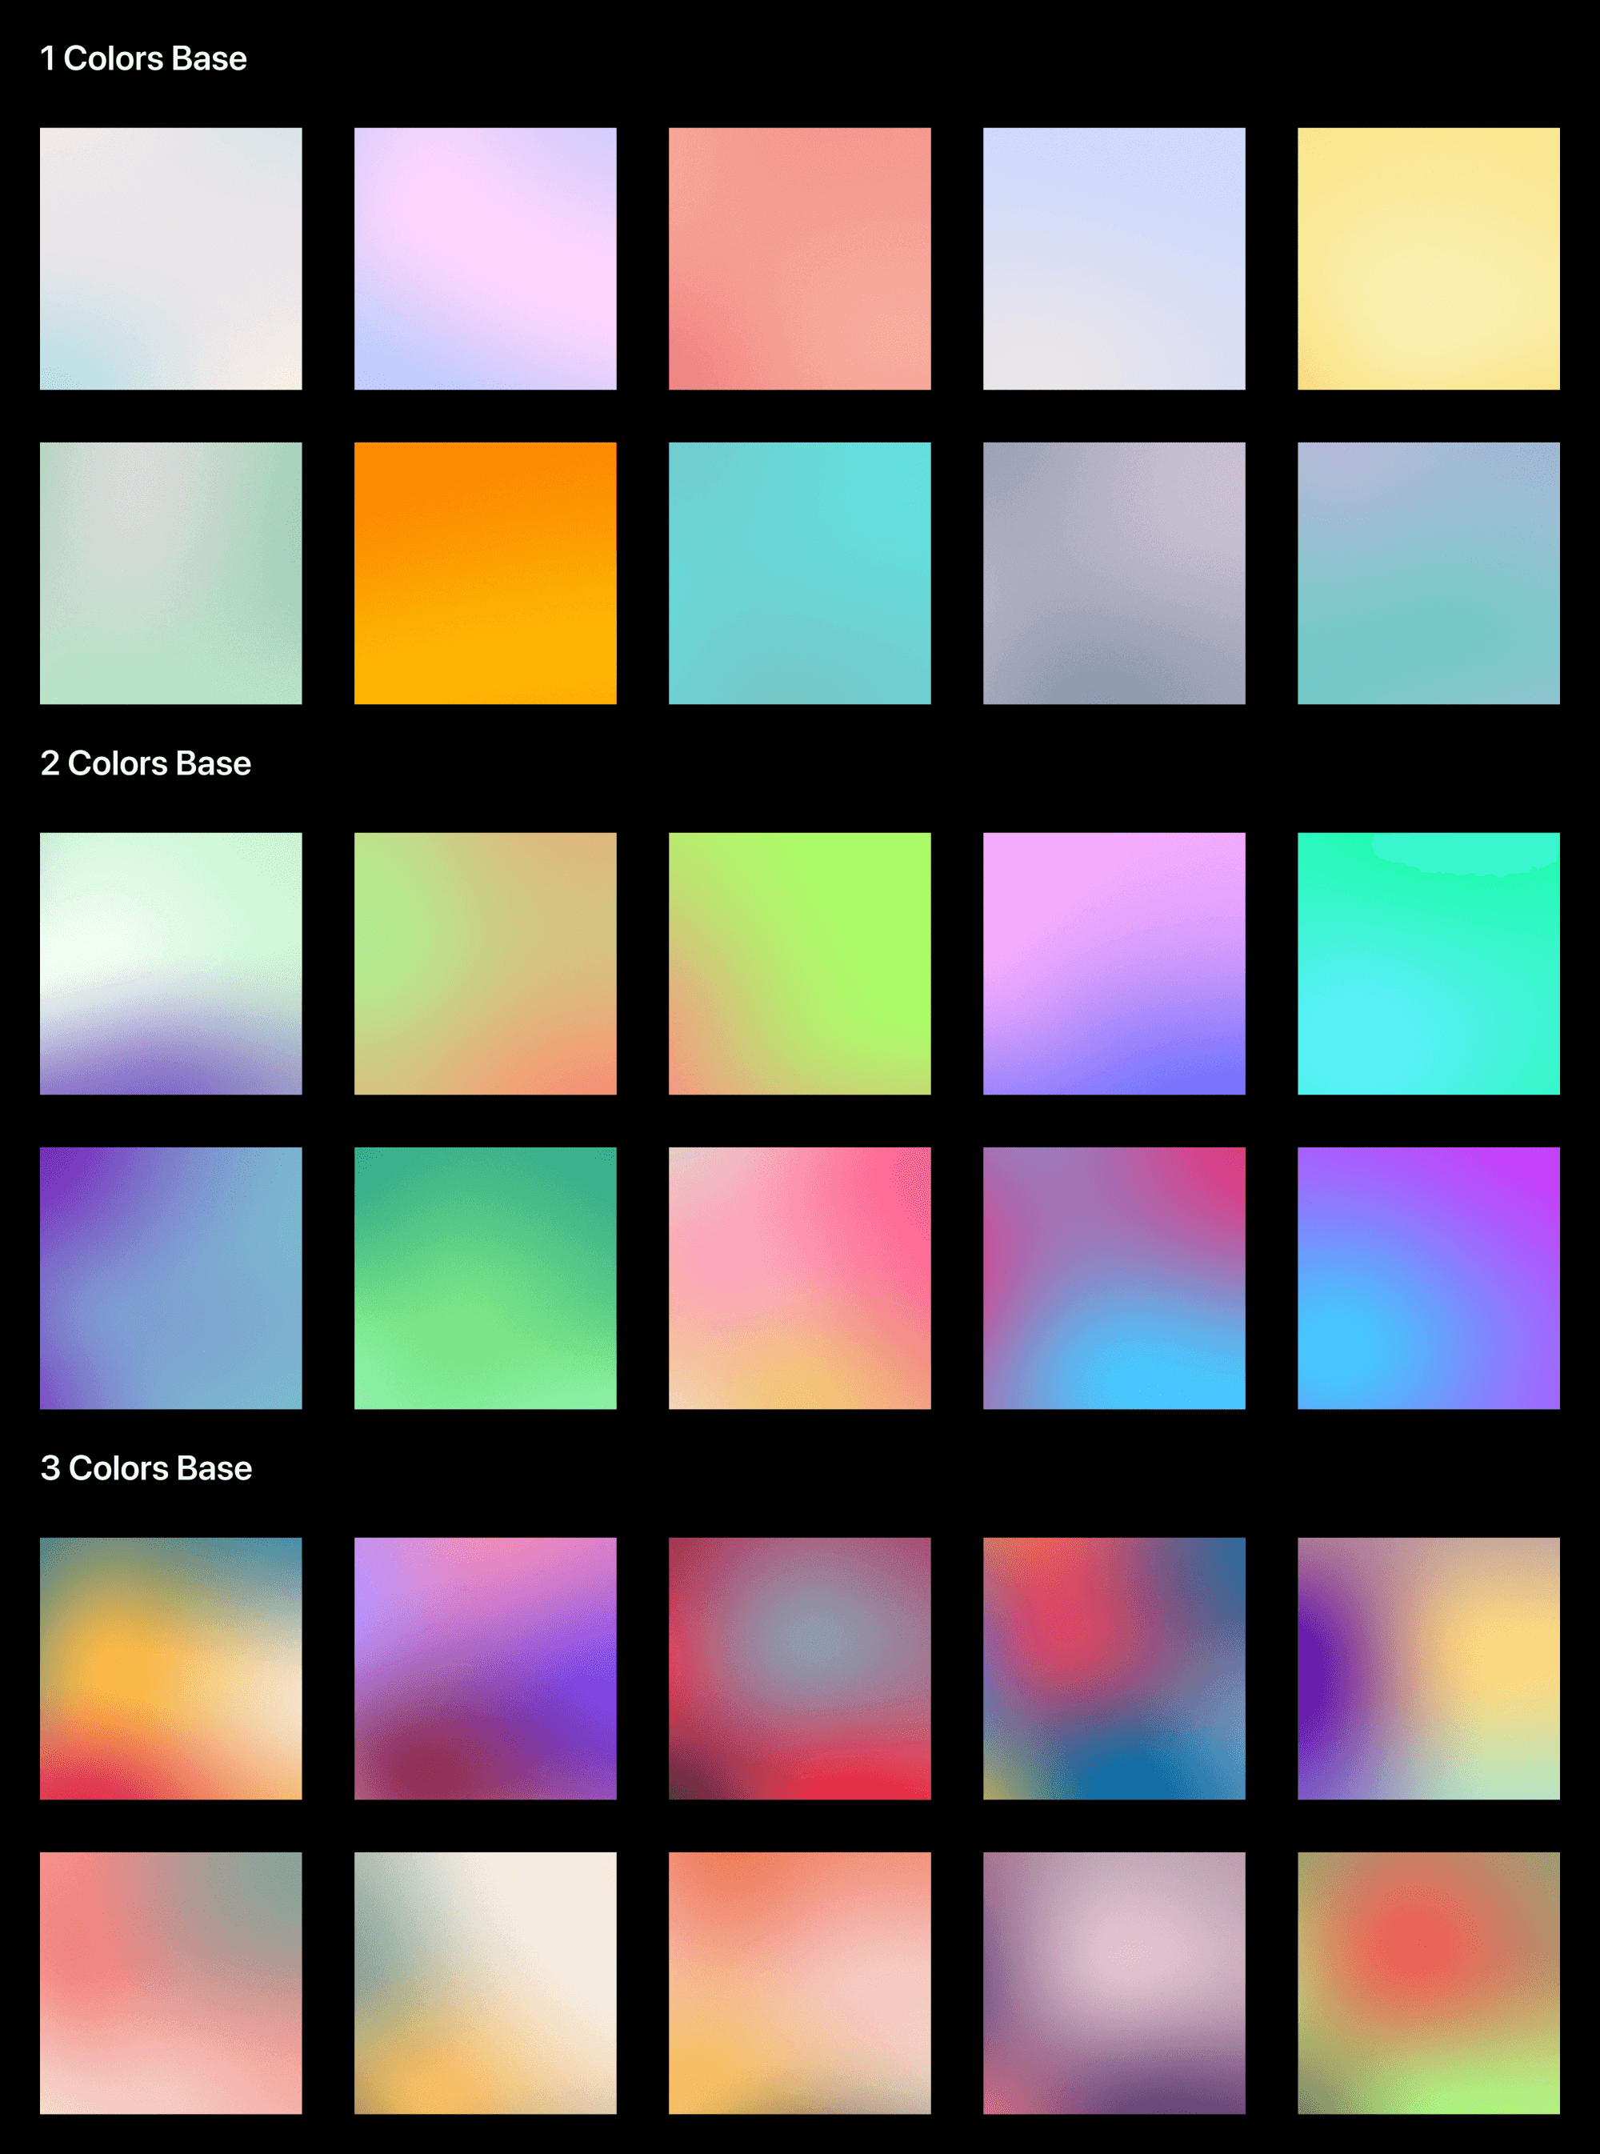Select the lime green gradient swatch

click(x=801, y=963)
